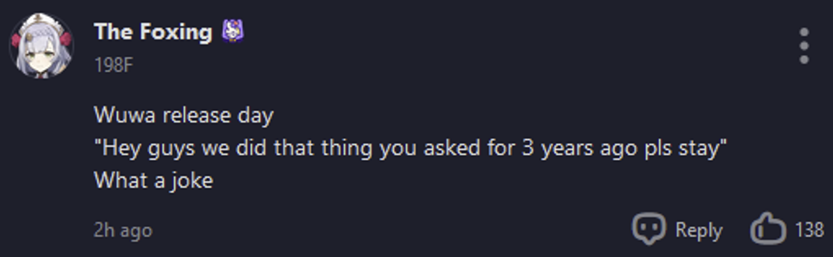Open The Foxing's avatar picture
The width and height of the screenshot is (833, 257).
coord(41,46)
